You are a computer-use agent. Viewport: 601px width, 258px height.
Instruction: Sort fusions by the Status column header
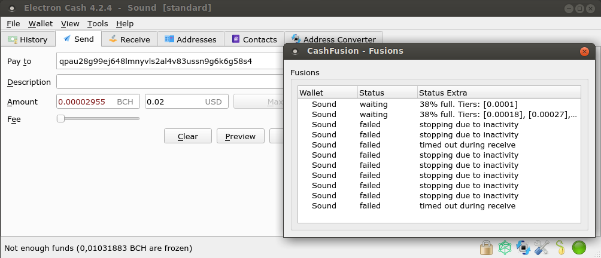point(387,93)
